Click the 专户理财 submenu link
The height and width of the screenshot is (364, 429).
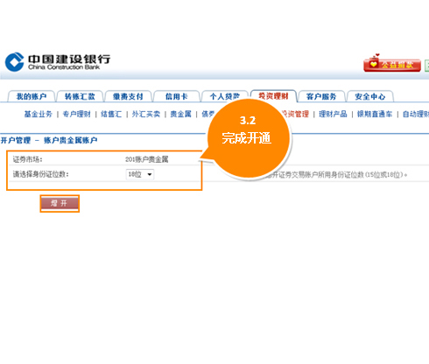[77, 114]
